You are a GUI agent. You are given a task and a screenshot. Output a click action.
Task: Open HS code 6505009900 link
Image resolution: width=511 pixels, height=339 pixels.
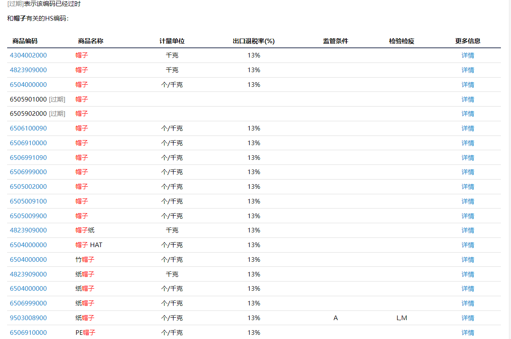coord(28,216)
